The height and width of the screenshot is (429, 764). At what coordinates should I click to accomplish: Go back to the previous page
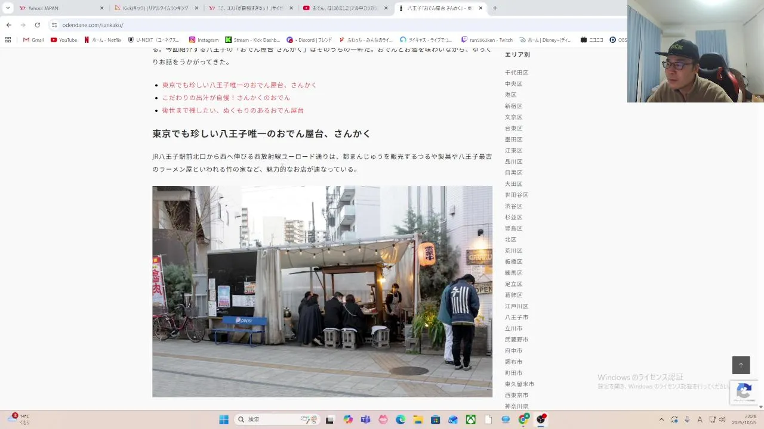click(8, 25)
